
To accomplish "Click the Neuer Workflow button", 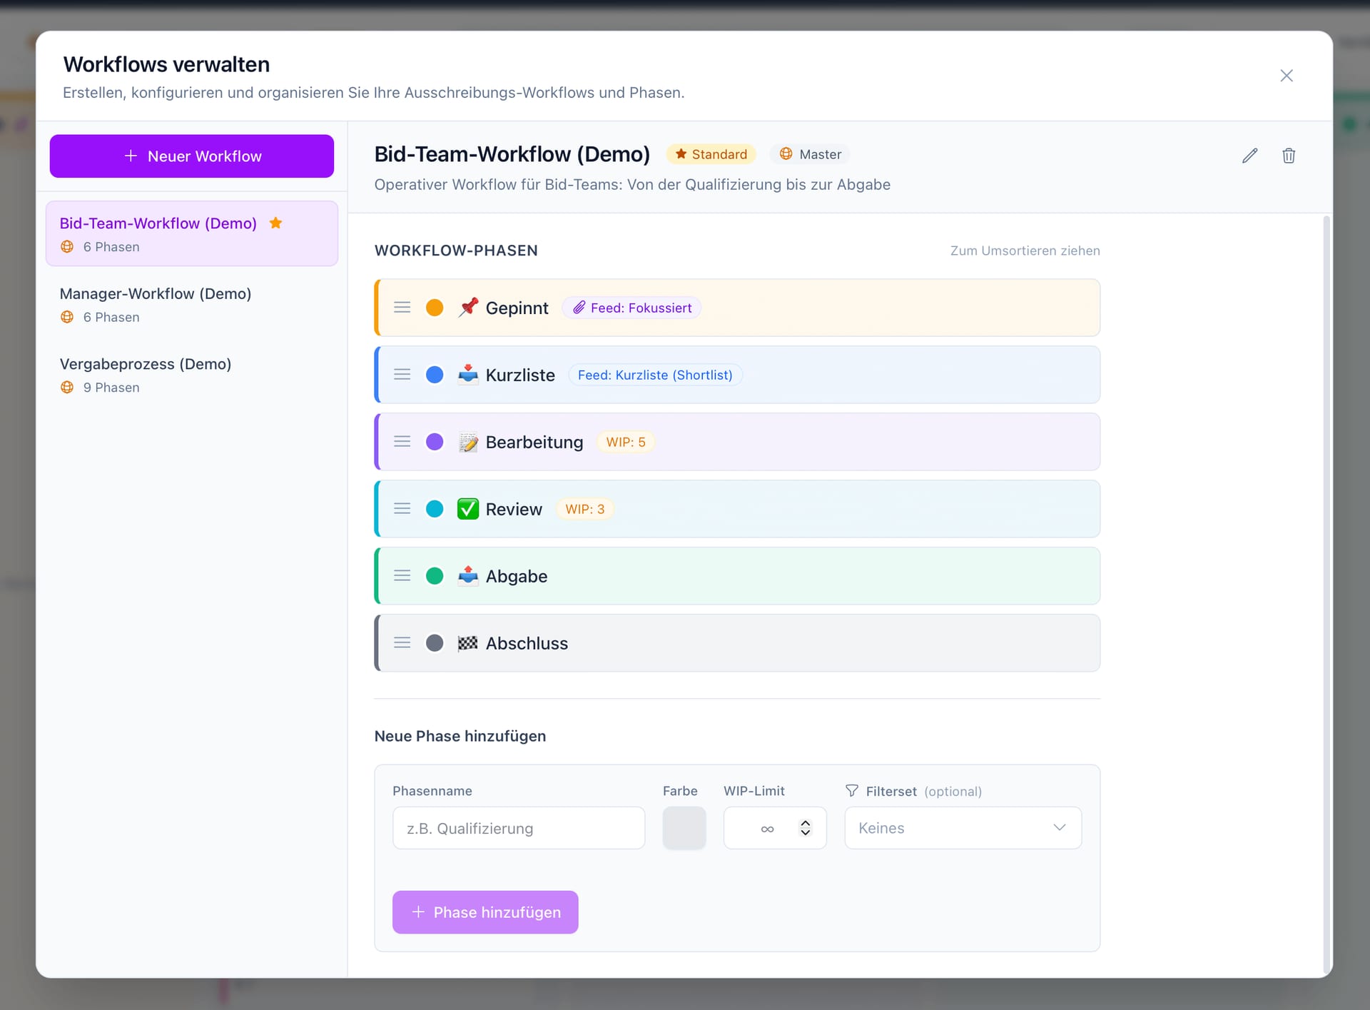I will point(192,156).
